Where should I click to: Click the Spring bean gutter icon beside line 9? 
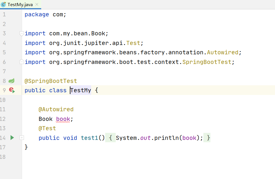(x=11, y=90)
